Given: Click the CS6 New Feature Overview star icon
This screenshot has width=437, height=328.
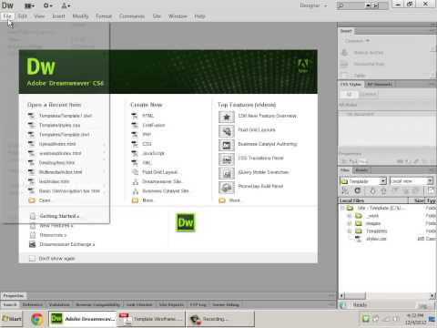Looking at the screenshot, I should click(227, 117).
